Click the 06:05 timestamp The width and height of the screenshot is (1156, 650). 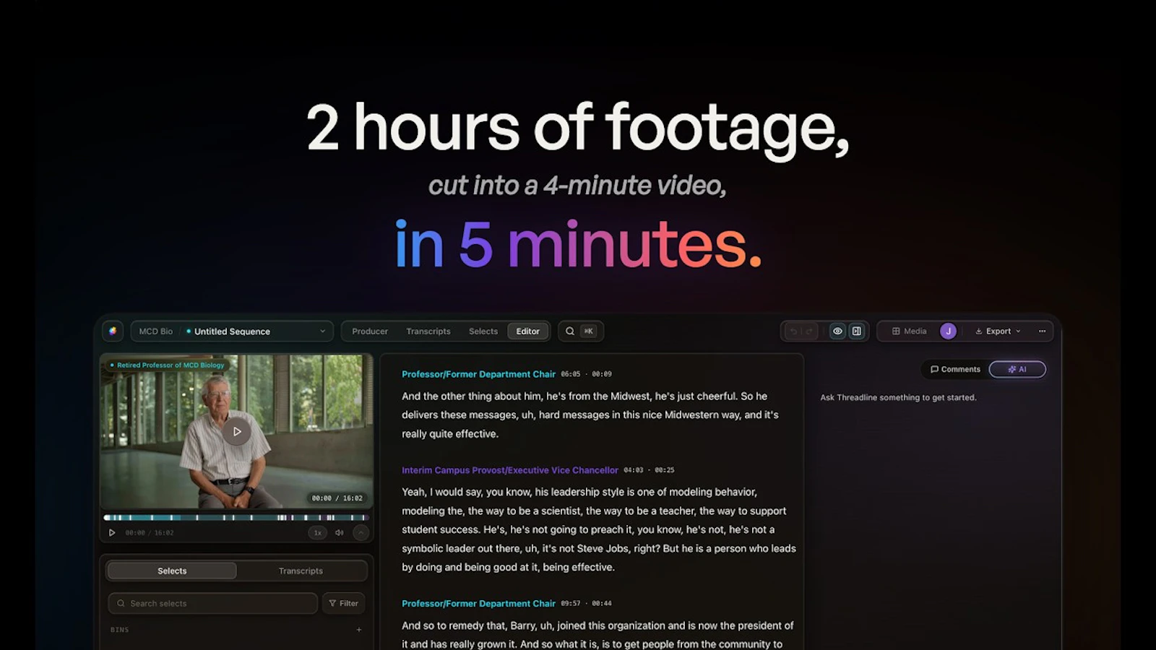(571, 374)
